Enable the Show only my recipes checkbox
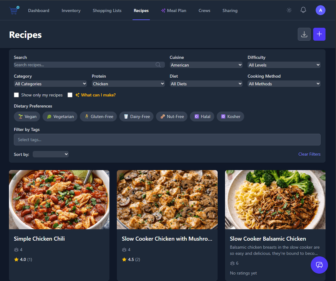Image resolution: width=336 pixels, height=281 pixels. [x=16, y=95]
